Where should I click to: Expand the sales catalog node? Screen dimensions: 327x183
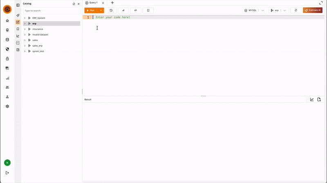click(x=25, y=40)
